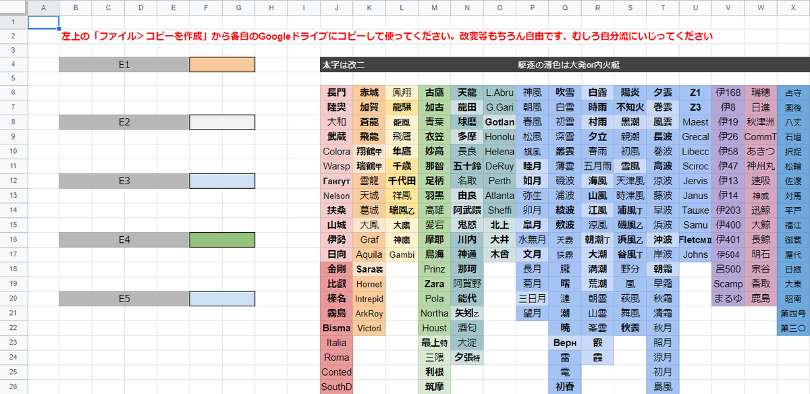Select the Ташке cell
Screen dimensions: 810x394
click(695, 210)
